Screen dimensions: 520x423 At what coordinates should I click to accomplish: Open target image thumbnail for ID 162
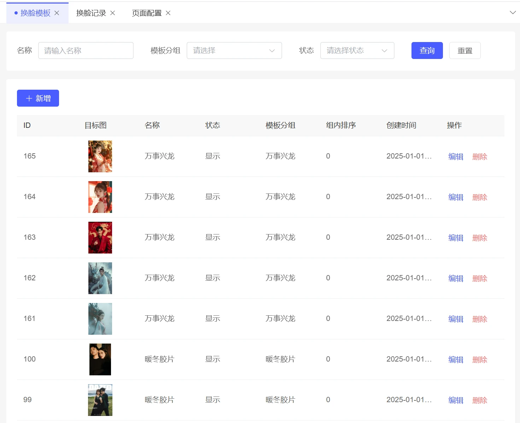(100, 278)
